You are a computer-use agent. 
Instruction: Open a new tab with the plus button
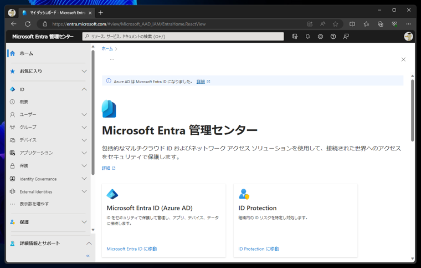tap(101, 13)
